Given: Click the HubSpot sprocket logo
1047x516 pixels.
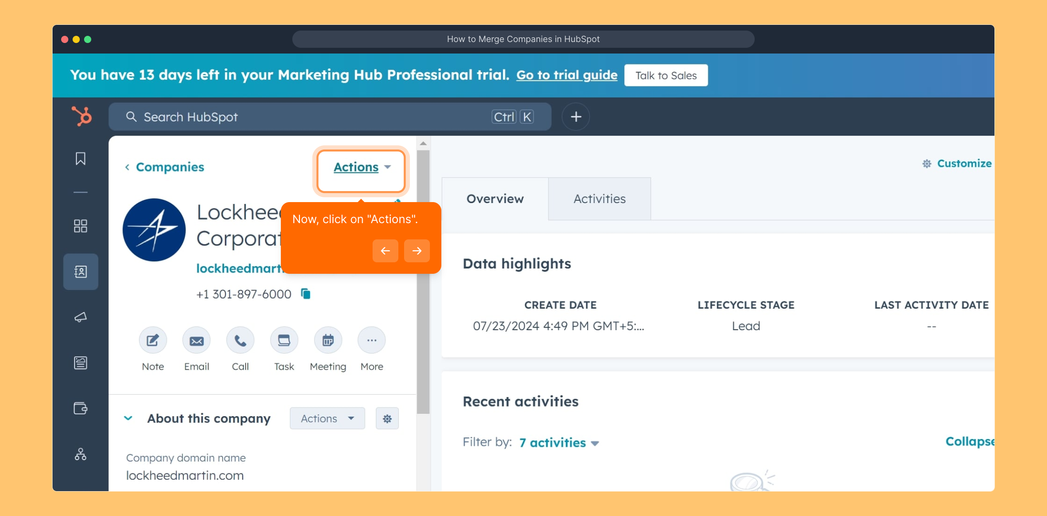Looking at the screenshot, I should tap(82, 116).
